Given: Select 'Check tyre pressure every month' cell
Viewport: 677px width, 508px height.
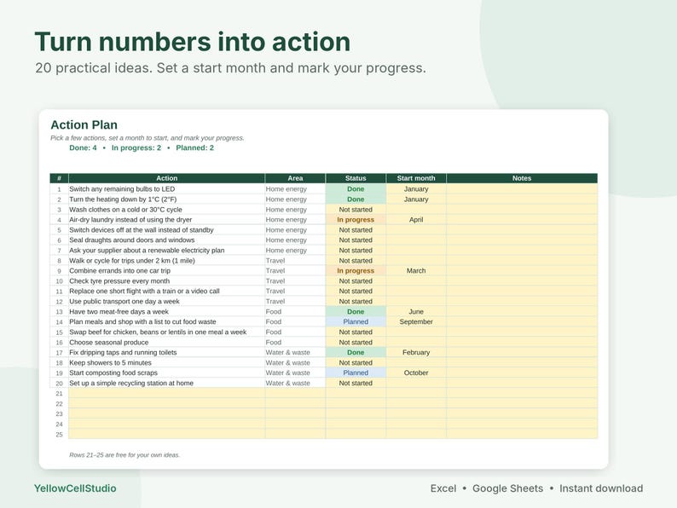Looking at the screenshot, I should 166,281.
